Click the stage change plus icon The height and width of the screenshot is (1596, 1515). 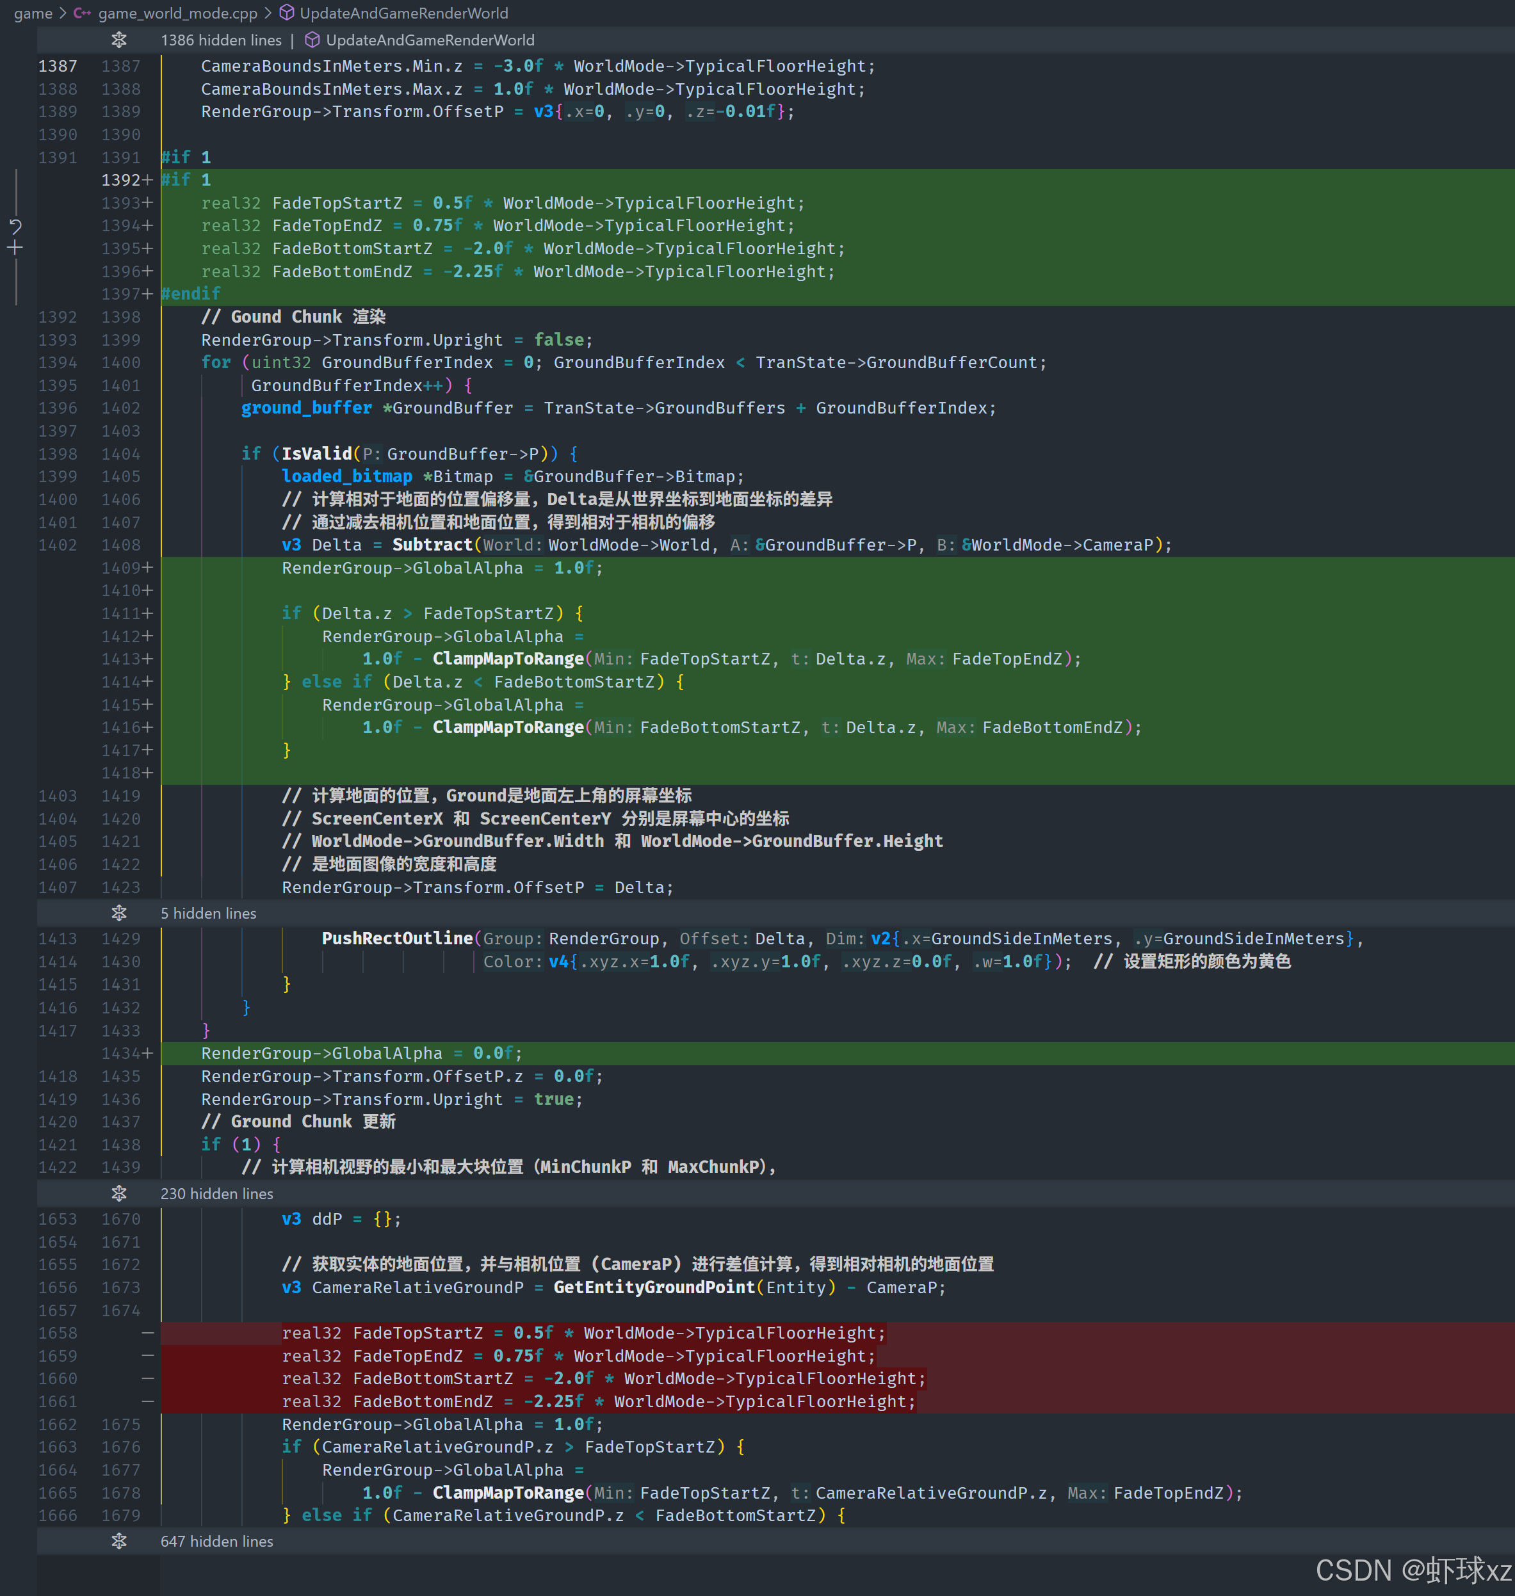coord(15,248)
